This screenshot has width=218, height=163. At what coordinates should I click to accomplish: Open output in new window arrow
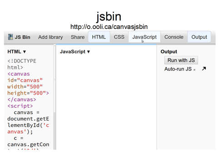pyautogui.click(x=204, y=69)
